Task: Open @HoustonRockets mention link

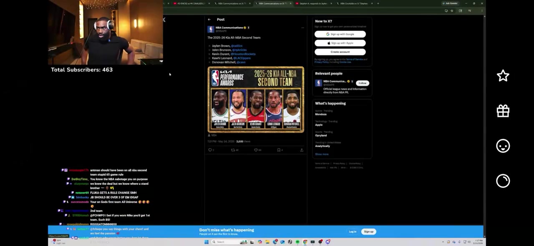Action: (x=243, y=54)
